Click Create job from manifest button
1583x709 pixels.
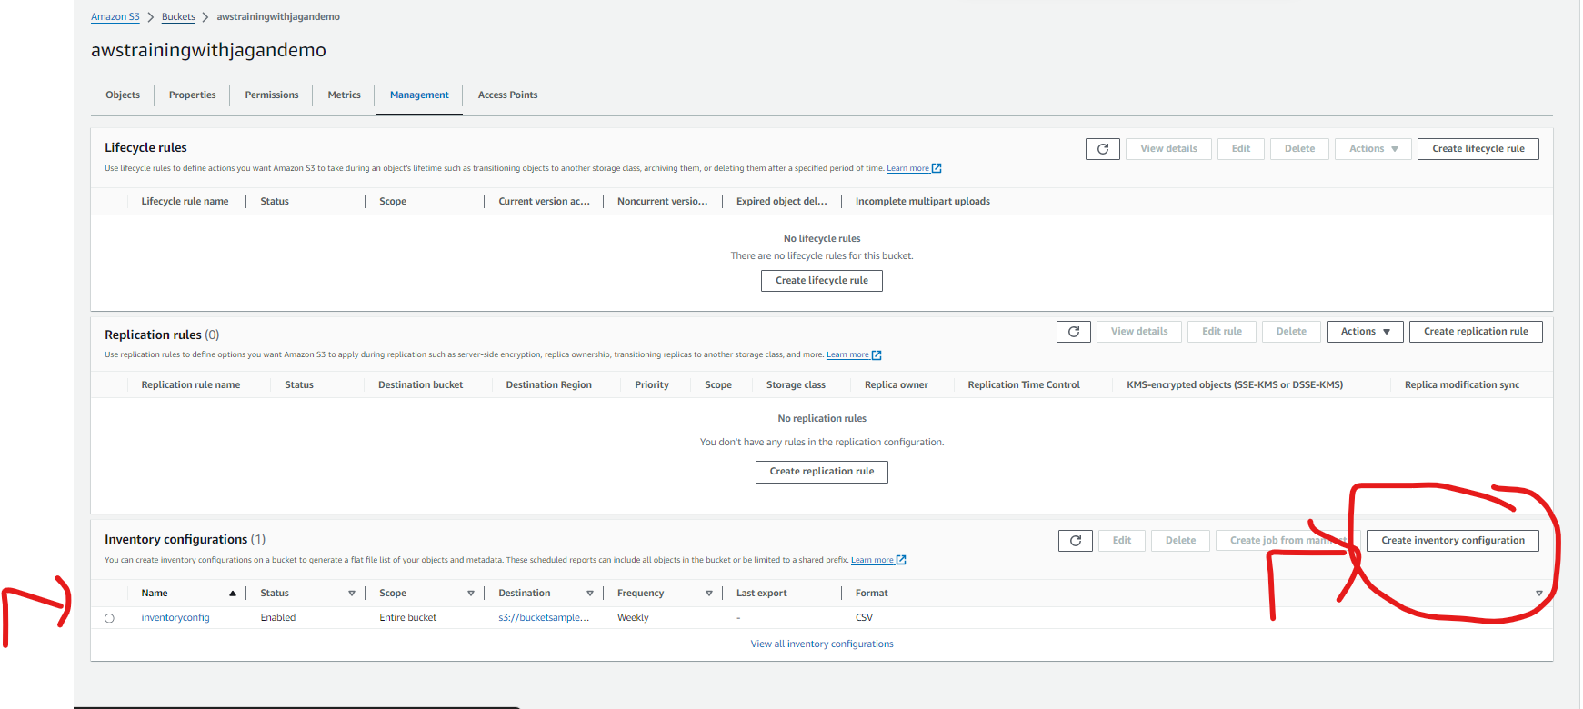[1287, 541]
